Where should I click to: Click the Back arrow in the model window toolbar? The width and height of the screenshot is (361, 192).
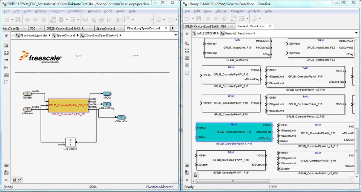click(x=27, y=19)
